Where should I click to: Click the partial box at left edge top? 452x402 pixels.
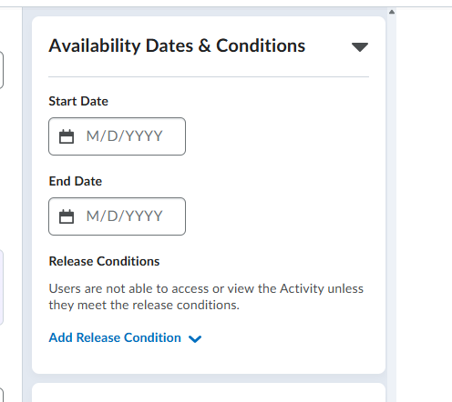2,70
